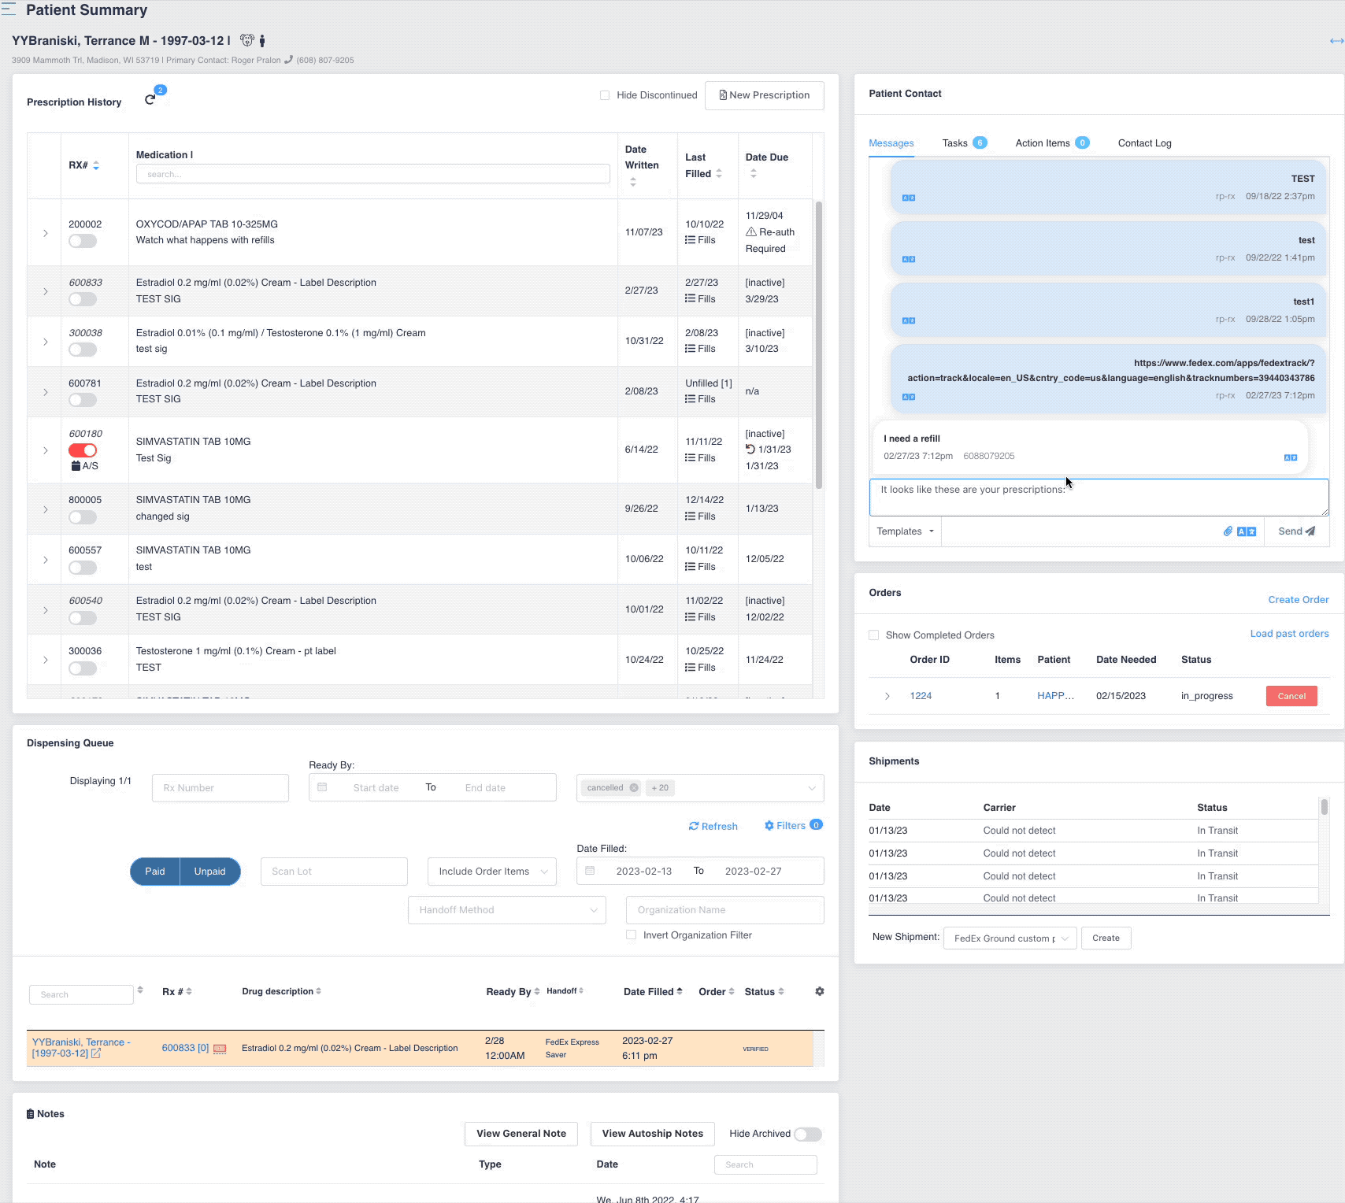Open the Templates dropdown

[905, 531]
